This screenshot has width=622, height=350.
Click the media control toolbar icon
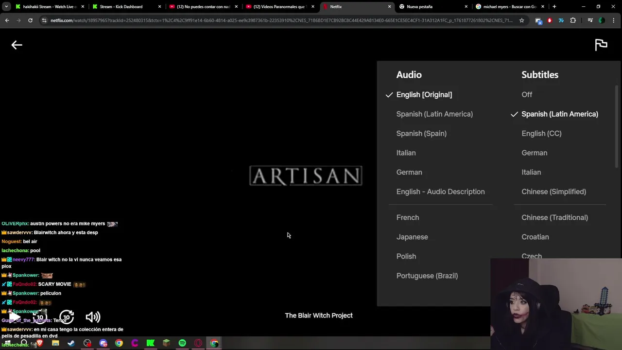coord(590,20)
